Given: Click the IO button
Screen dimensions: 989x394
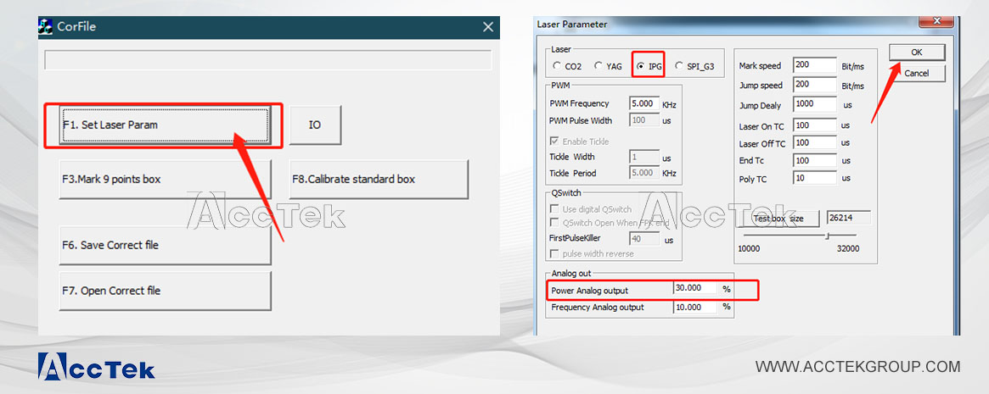Looking at the screenshot, I should (315, 125).
